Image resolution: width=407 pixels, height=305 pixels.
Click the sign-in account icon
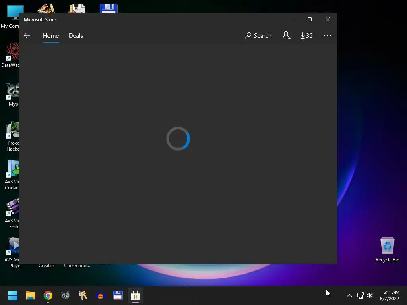click(287, 35)
